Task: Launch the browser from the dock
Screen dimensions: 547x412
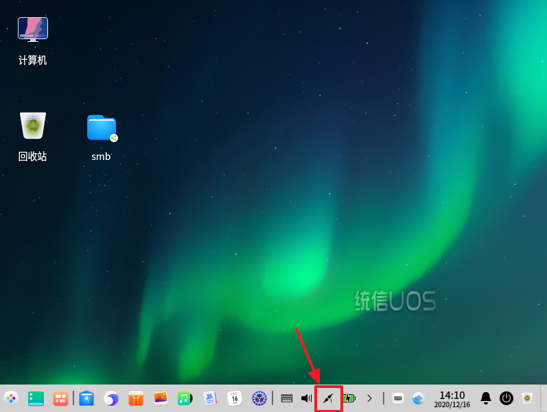Action: [111, 398]
